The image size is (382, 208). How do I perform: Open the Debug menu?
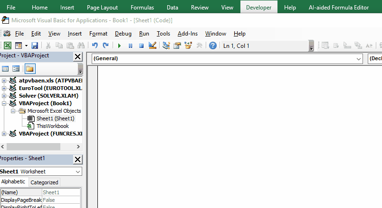pos(123,34)
